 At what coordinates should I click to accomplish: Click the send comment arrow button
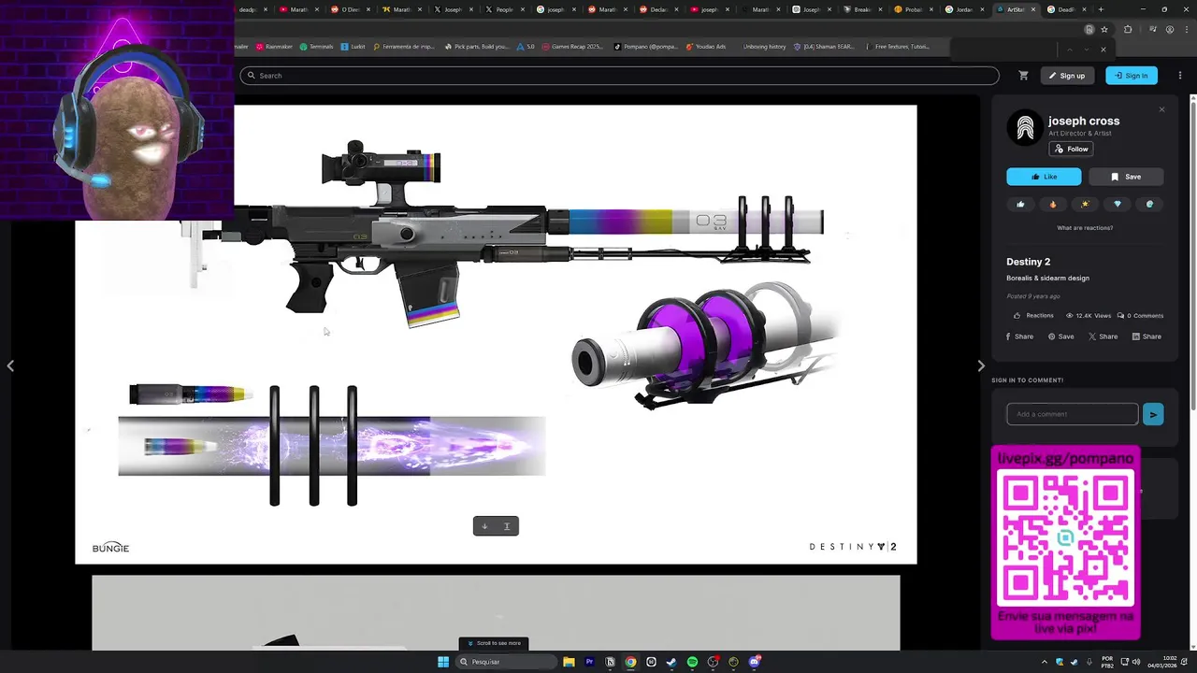tap(1153, 414)
